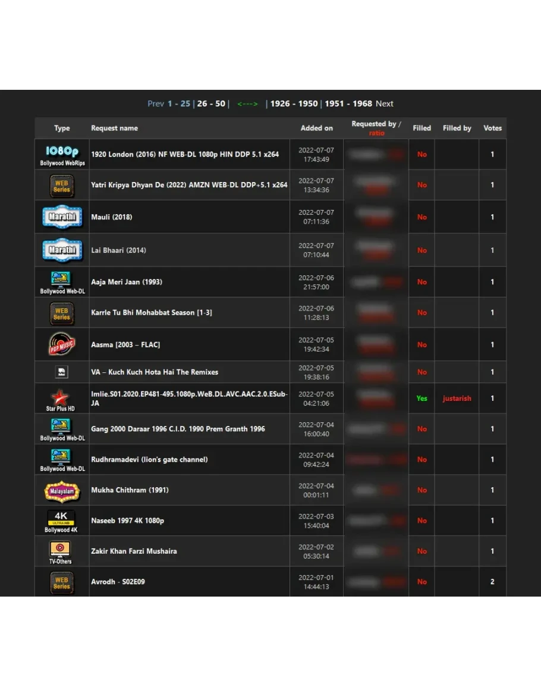Screen dimensions: 541x687
Task: Open the Zakir Khan Farzi Mushaira request
Action: (134, 551)
